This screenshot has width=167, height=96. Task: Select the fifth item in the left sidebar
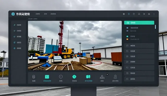[x=17, y=48]
